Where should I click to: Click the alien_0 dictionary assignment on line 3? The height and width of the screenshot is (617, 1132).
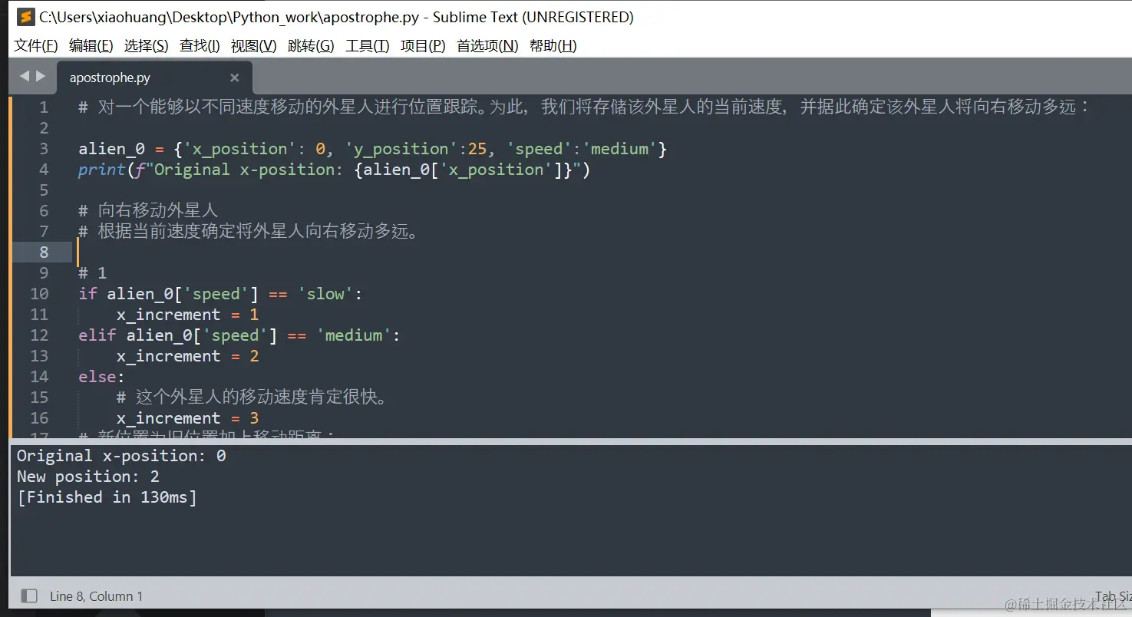(x=372, y=149)
